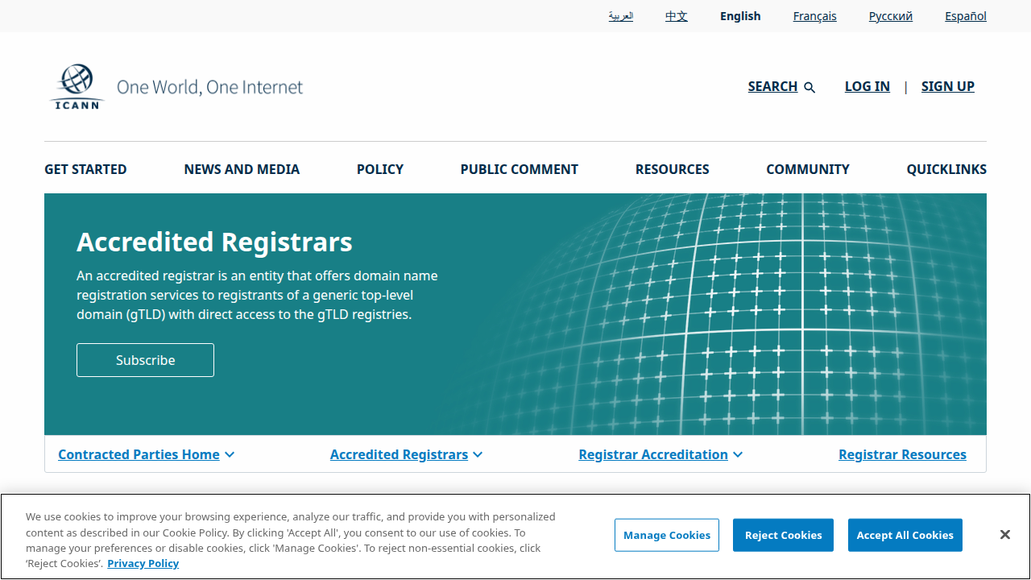Image resolution: width=1031 pixels, height=580 pixels.
Task: Click LOG IN
Action: coord(867,86)
